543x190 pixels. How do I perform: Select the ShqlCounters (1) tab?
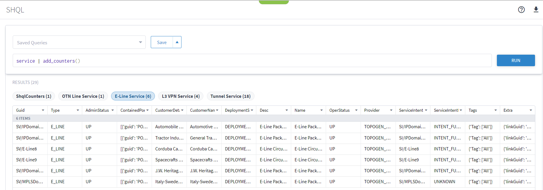tap(34, 96)
